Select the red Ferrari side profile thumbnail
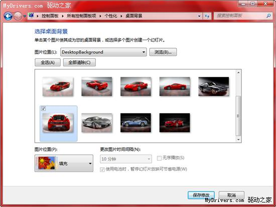276x207 pixels. click(175, 86)
